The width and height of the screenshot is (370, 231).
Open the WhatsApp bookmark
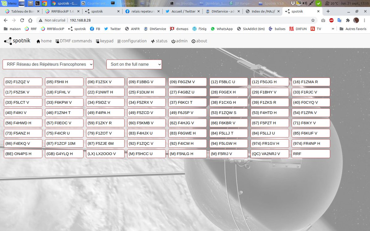pos(222,29)
